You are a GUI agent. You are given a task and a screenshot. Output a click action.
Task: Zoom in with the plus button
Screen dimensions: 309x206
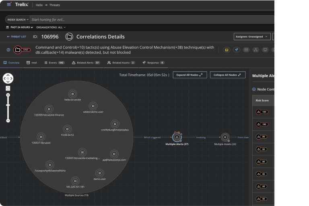(8, 95)
